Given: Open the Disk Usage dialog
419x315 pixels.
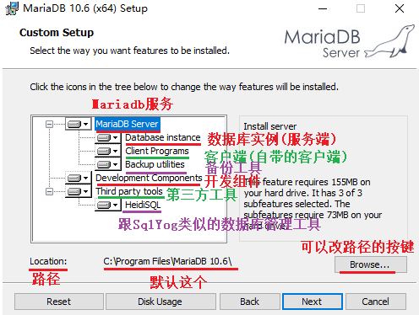Looking at the screenshot, I should click(161, 302).
